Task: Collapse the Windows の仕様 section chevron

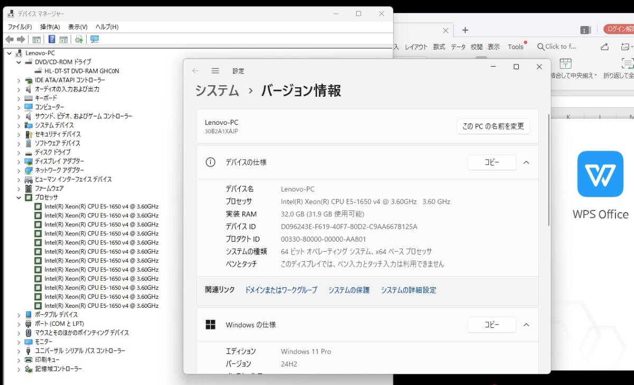Action: [x=526, y=325]
